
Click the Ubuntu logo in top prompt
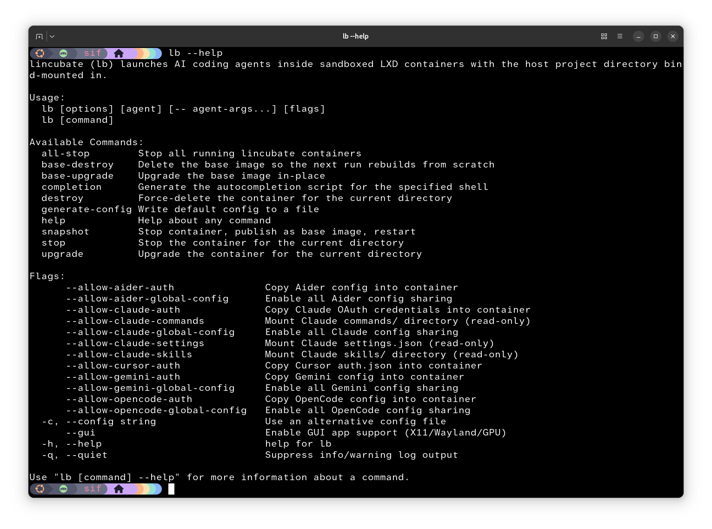[40, 53]
